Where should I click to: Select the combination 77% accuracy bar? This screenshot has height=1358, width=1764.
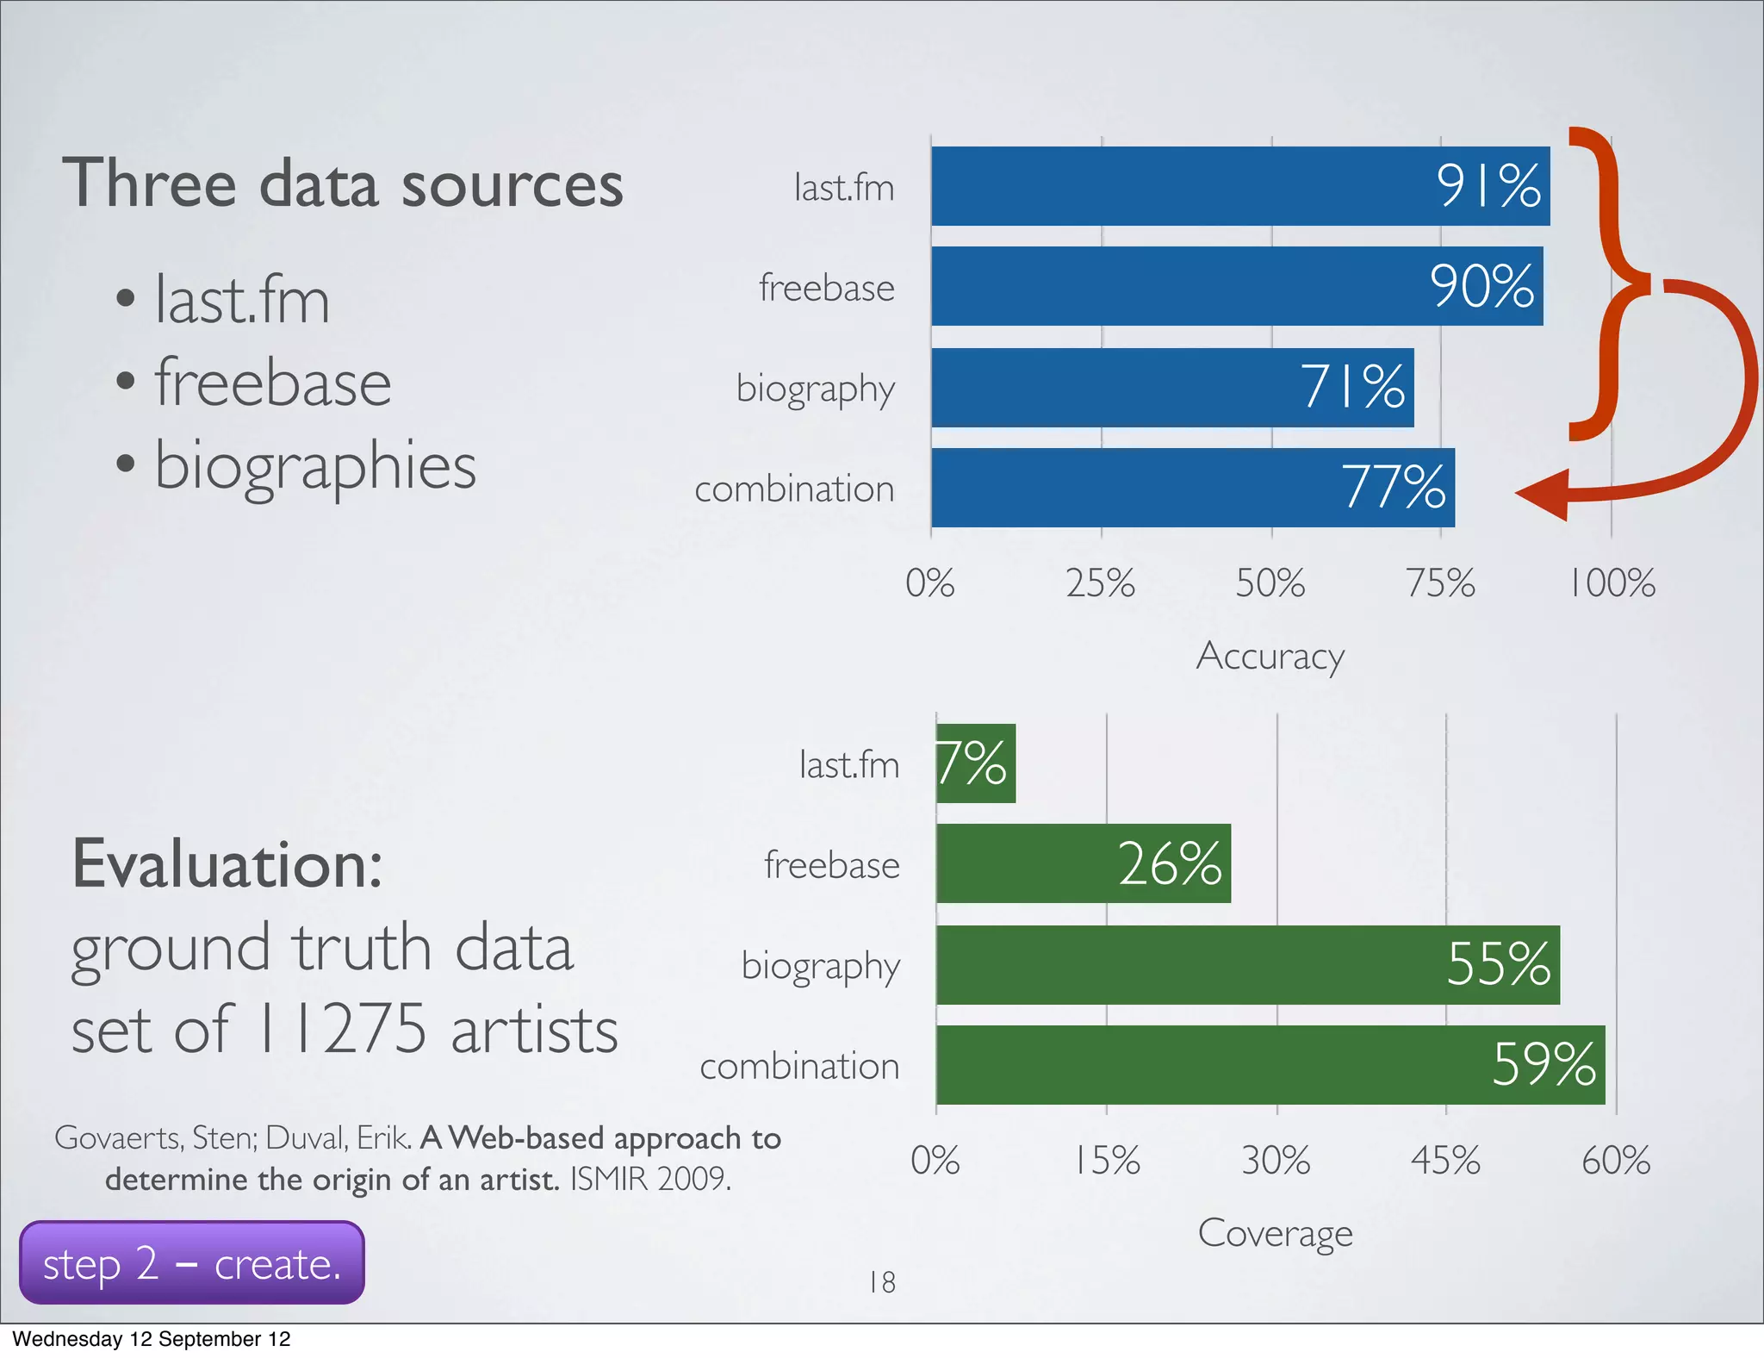tap(1193, 488)
